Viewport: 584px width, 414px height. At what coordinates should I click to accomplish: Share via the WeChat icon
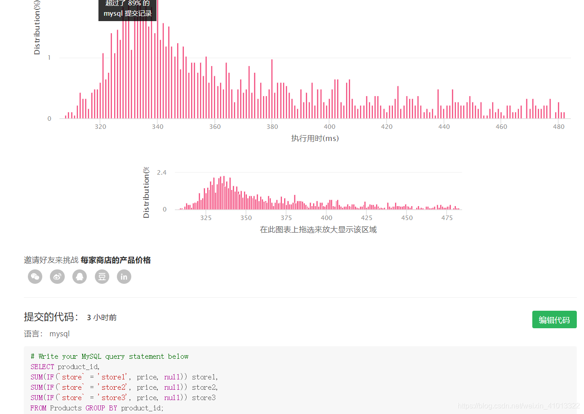coord(35,277)
